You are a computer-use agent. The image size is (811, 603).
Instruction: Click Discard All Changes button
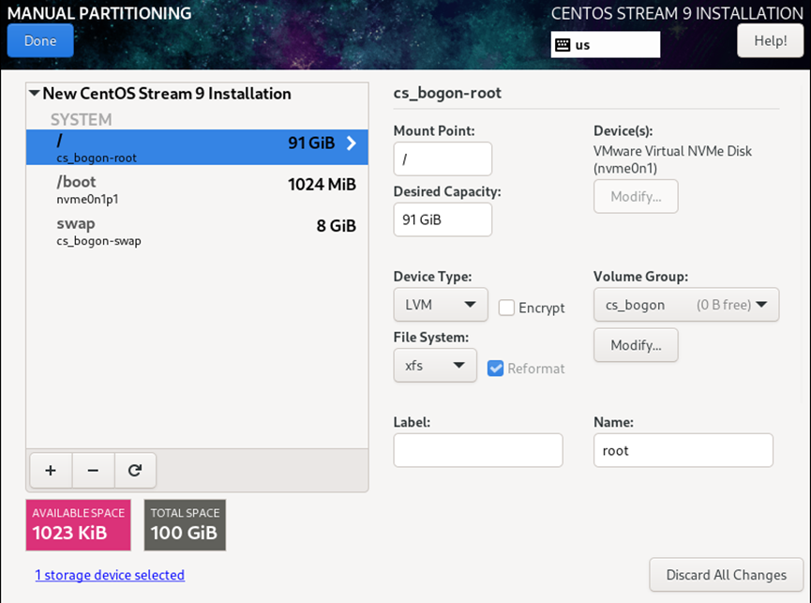[x=726, y=575]
